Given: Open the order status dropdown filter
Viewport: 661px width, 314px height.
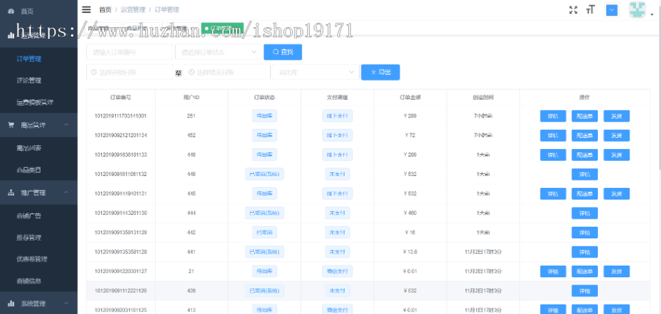Looking at the screenshot, I should click(x=217, y=52).
